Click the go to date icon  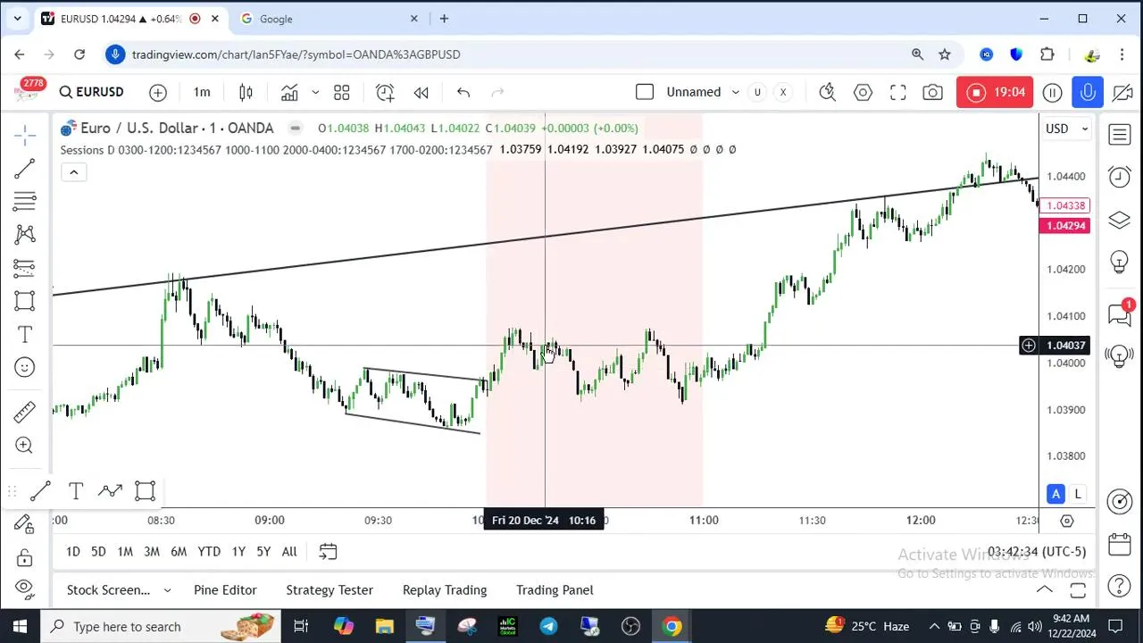tap(328, 552)
